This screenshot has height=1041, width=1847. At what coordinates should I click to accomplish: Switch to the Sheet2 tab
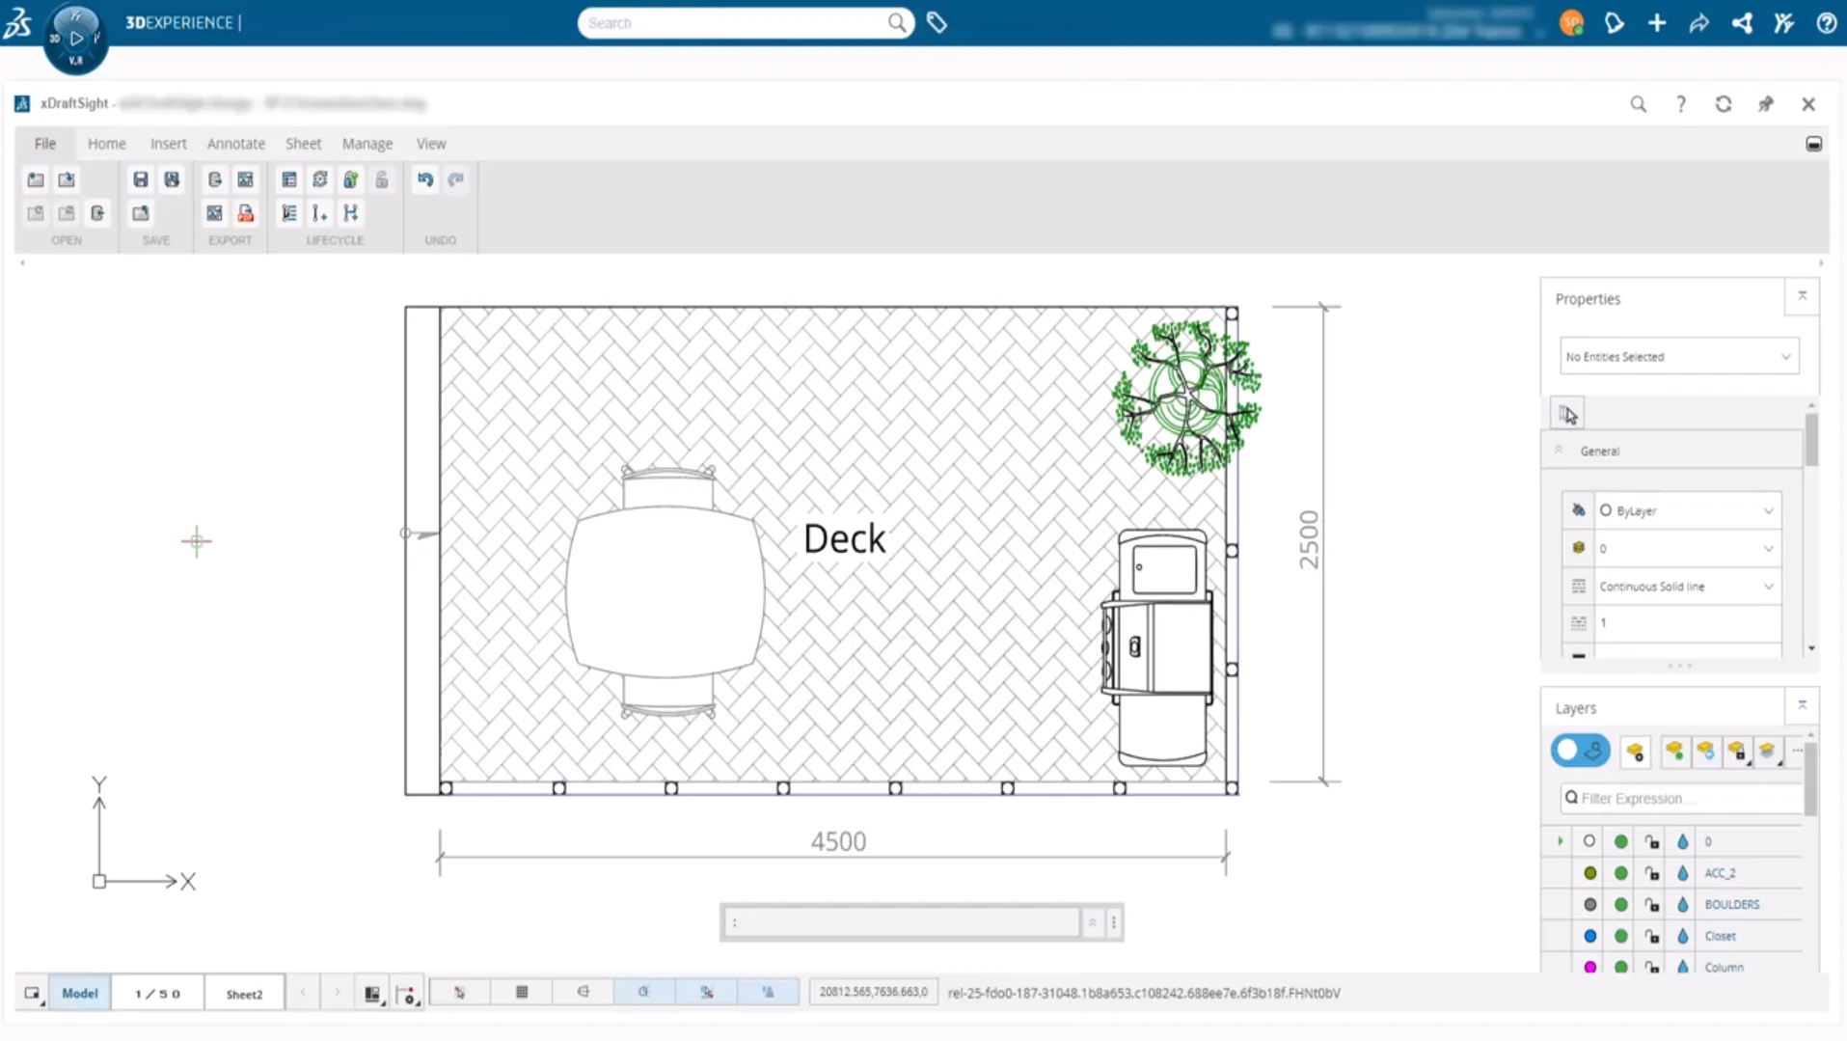click(x=244, y=994)
